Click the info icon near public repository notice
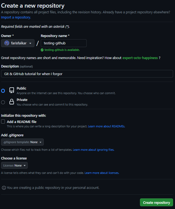 4,188
